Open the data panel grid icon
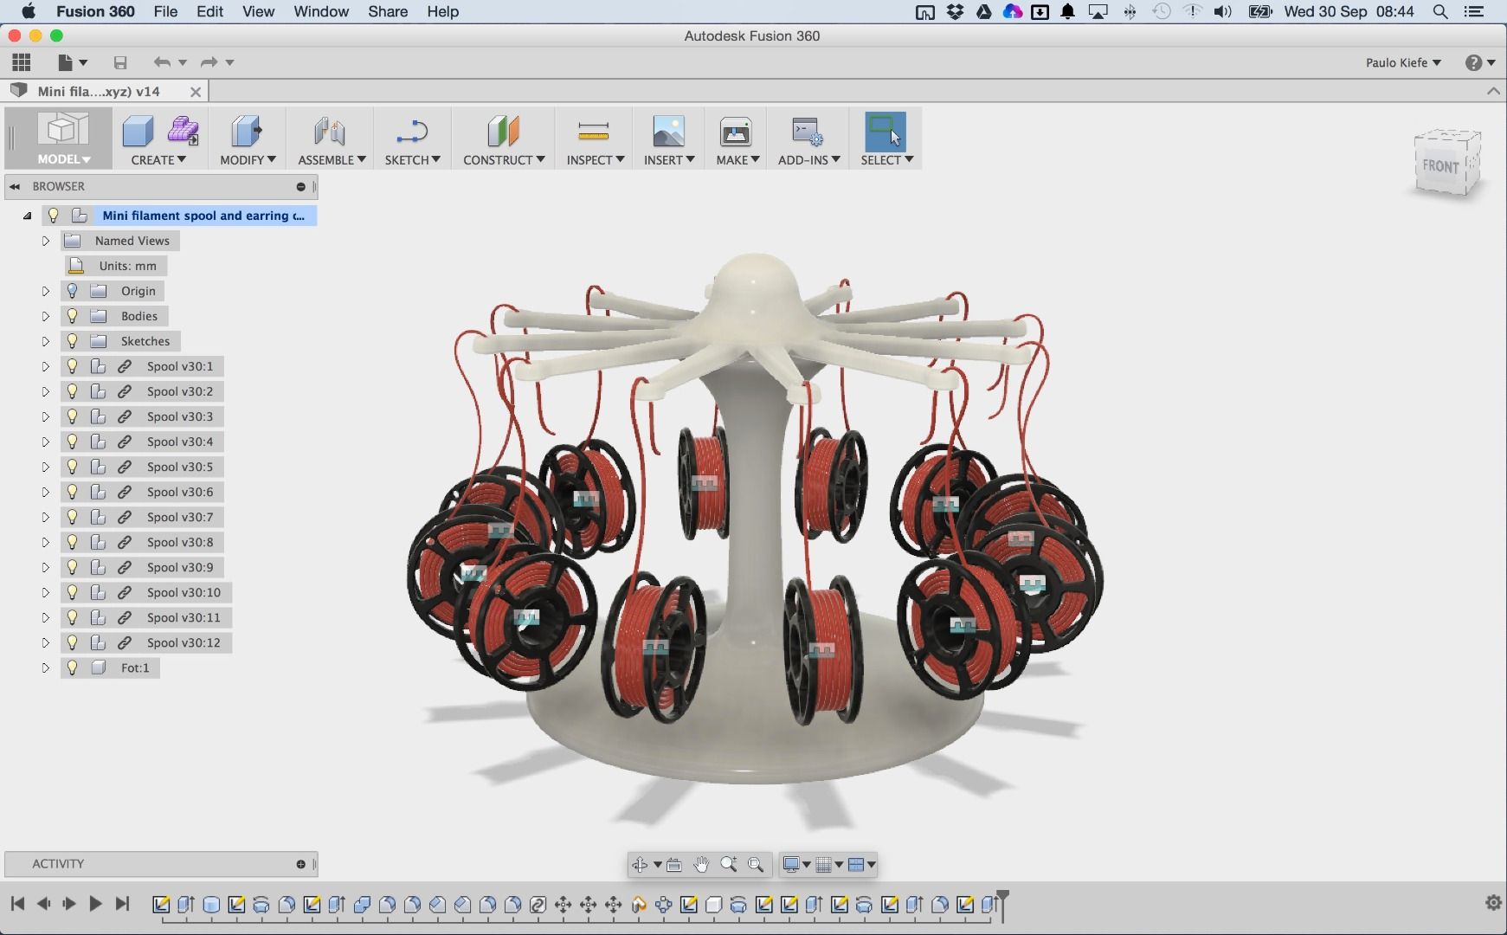Screen dimensions: 1507x935 tap(22, 62)
